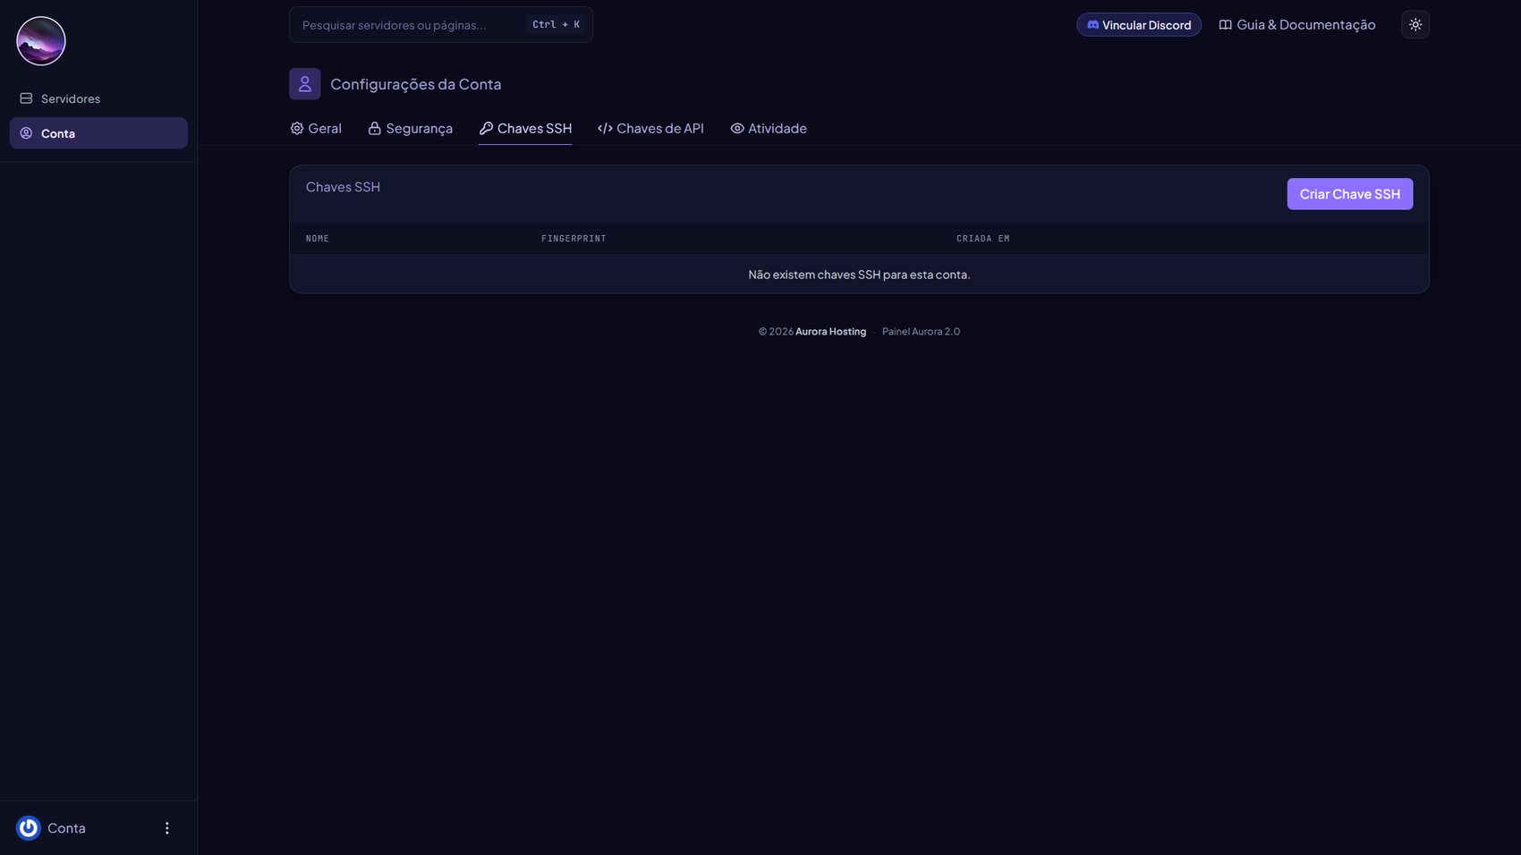This screenshot has height=855, width=1521.
Task: Click the NOME column header
Action: [x=318, y=239]
